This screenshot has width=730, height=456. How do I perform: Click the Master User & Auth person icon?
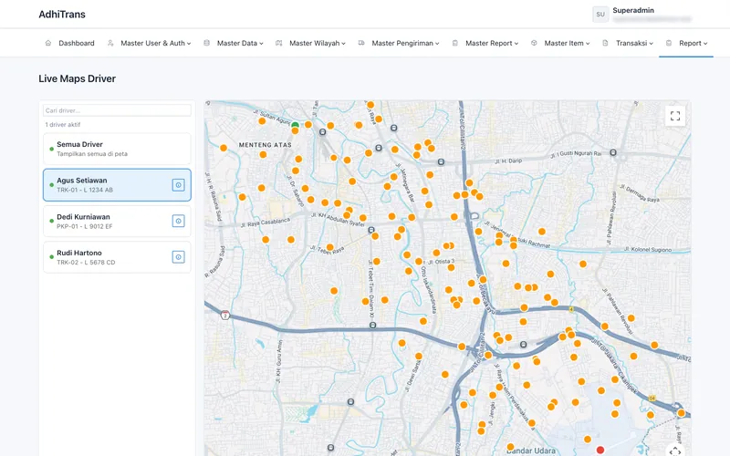coord(110,43)
